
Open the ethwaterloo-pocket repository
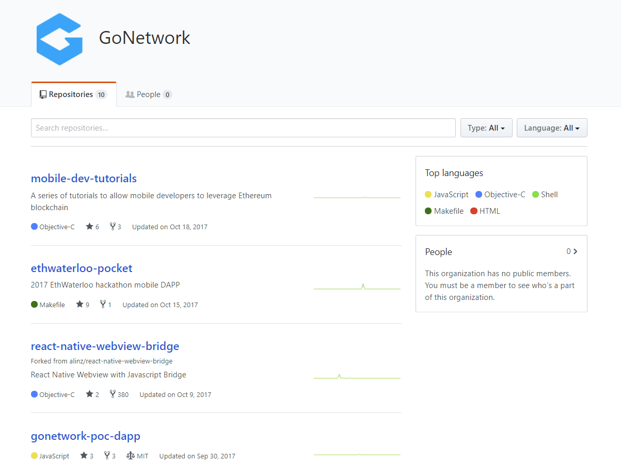[x=82, y=268]
